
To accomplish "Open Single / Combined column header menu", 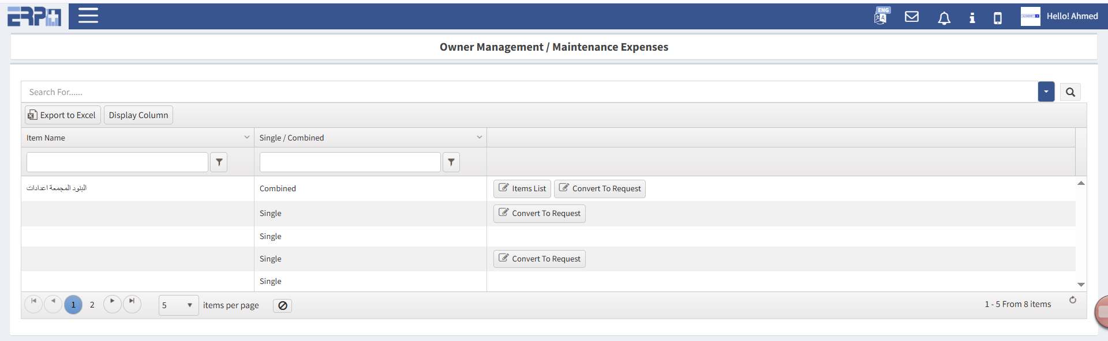I will point(479,138).
